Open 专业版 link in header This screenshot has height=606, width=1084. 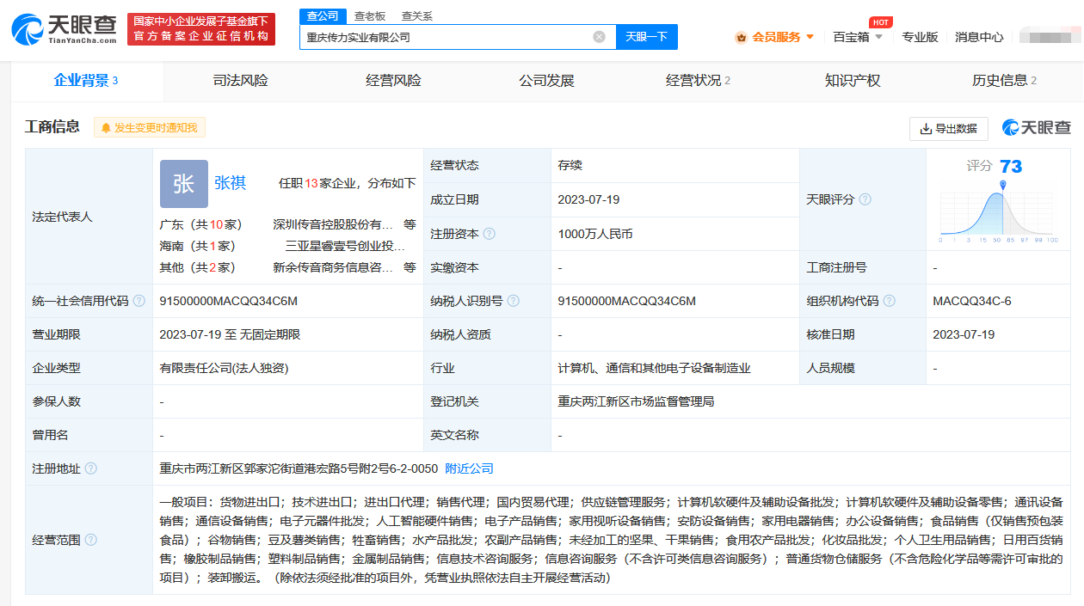[x=920, y=37]
